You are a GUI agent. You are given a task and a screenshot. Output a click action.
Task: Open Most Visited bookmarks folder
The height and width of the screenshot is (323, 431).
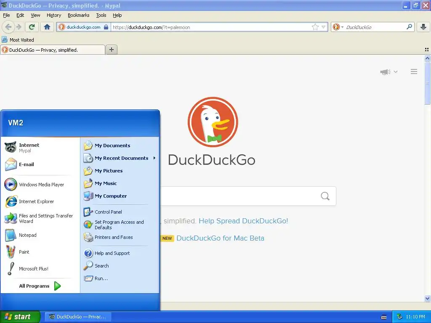click(18, 40)
